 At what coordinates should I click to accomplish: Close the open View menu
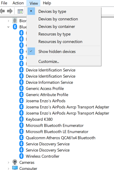34,3
